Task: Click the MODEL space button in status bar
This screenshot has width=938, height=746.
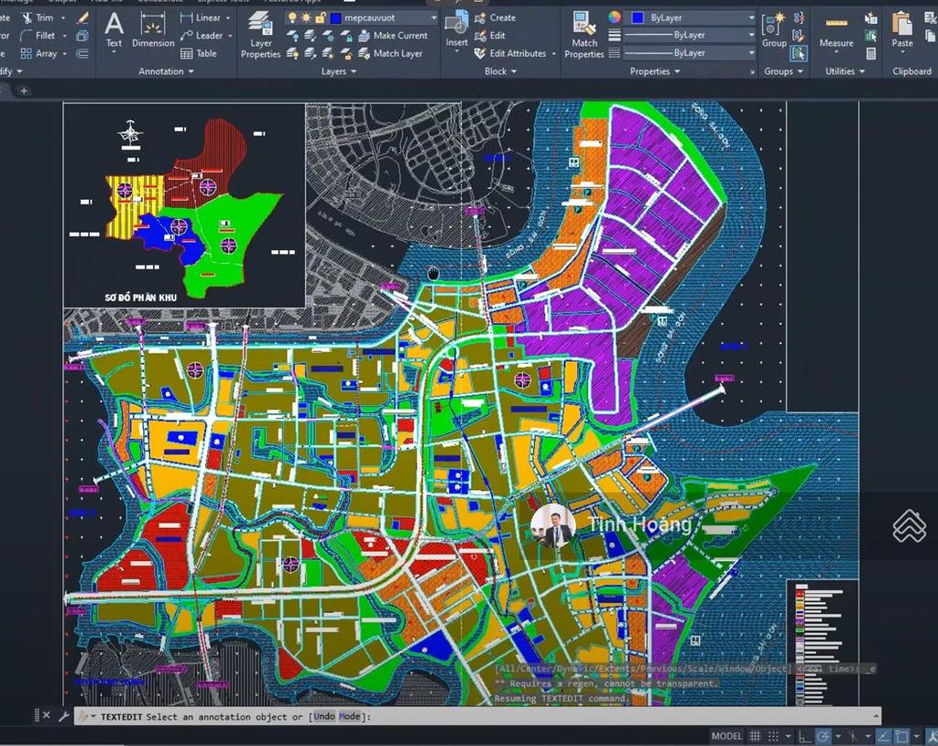Action: point(726,736)
